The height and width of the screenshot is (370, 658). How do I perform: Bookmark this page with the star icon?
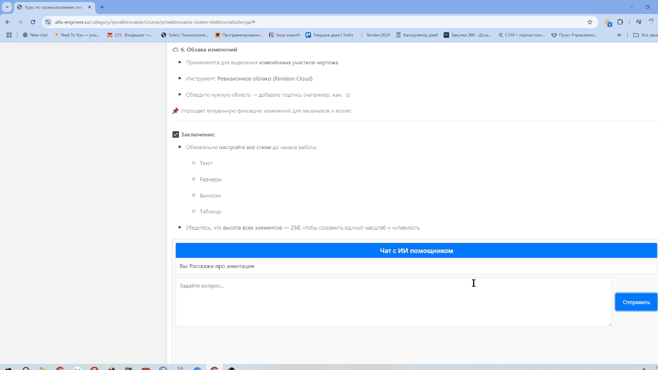[x=590, y=22]
